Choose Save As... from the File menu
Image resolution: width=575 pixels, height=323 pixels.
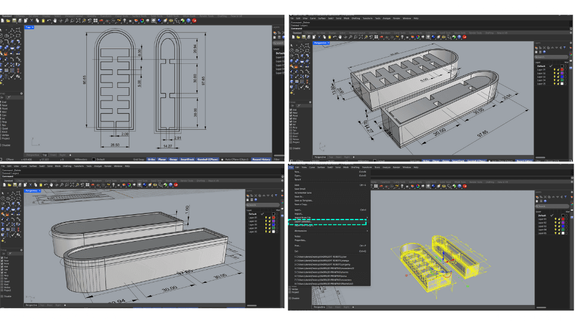pyautogui.click(x=298, y=196)
